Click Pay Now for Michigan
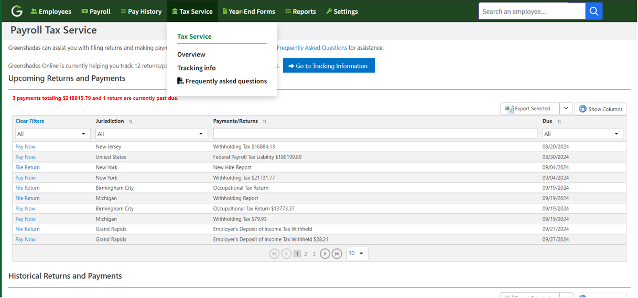 coord(26,219)
